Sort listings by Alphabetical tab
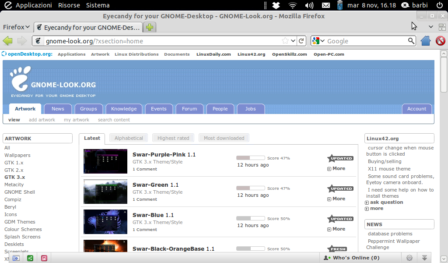 (129, 138)
